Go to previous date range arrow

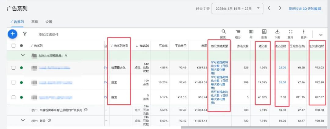(x=269, y=8)
